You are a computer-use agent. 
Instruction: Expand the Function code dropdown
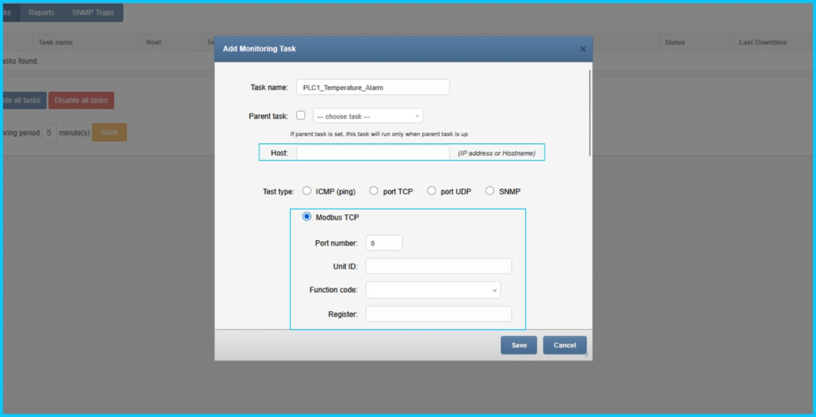click(432, 290)
